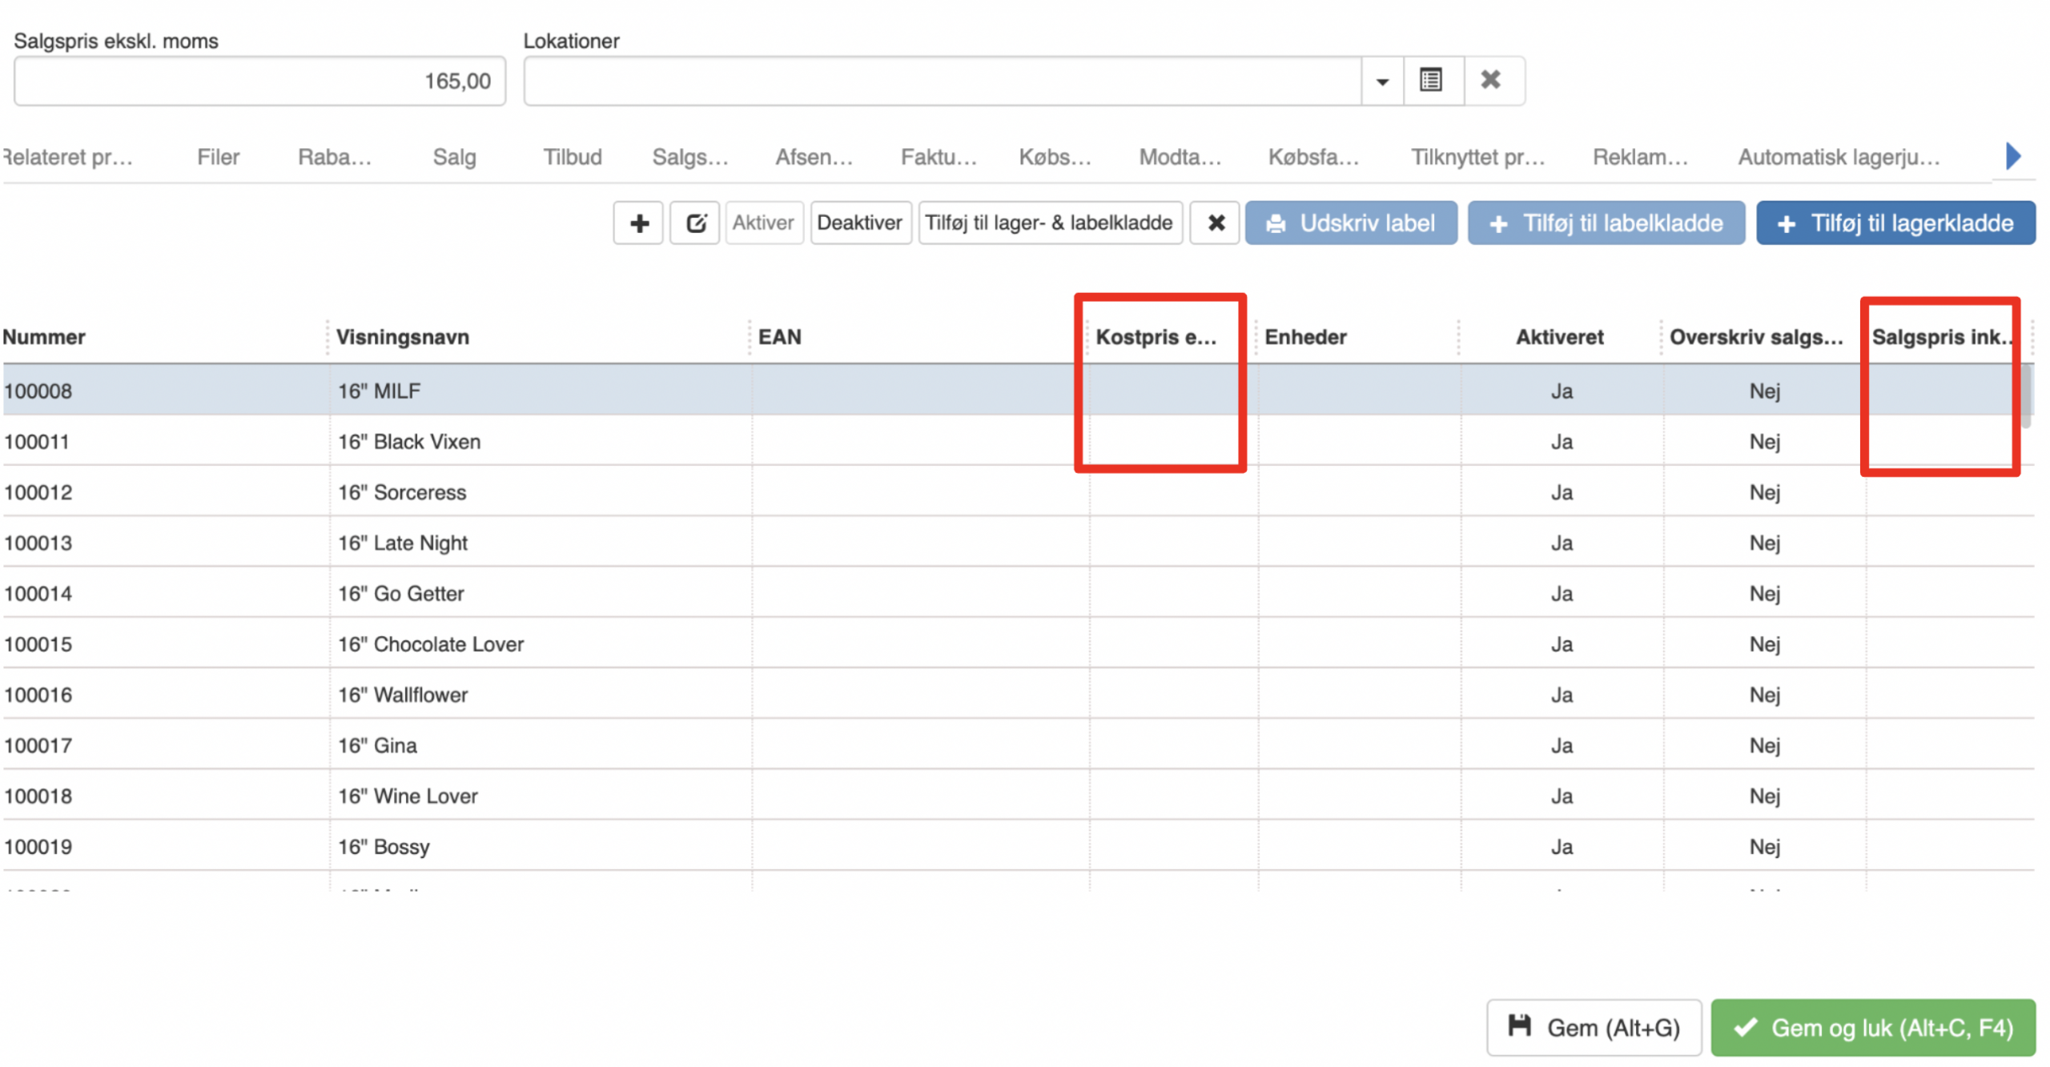Viewport: 2050px width, 1067px height.
Task: Click number 100013 in the table
Action: coord(38,542)
